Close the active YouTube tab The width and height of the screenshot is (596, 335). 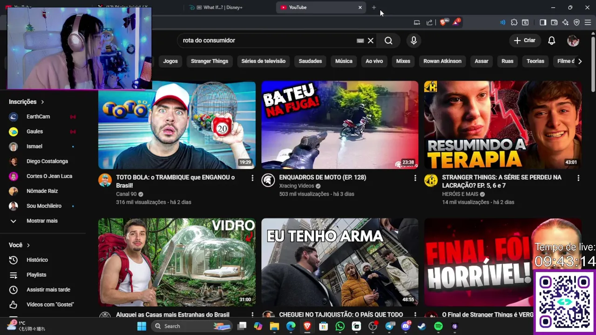(360, 7)
